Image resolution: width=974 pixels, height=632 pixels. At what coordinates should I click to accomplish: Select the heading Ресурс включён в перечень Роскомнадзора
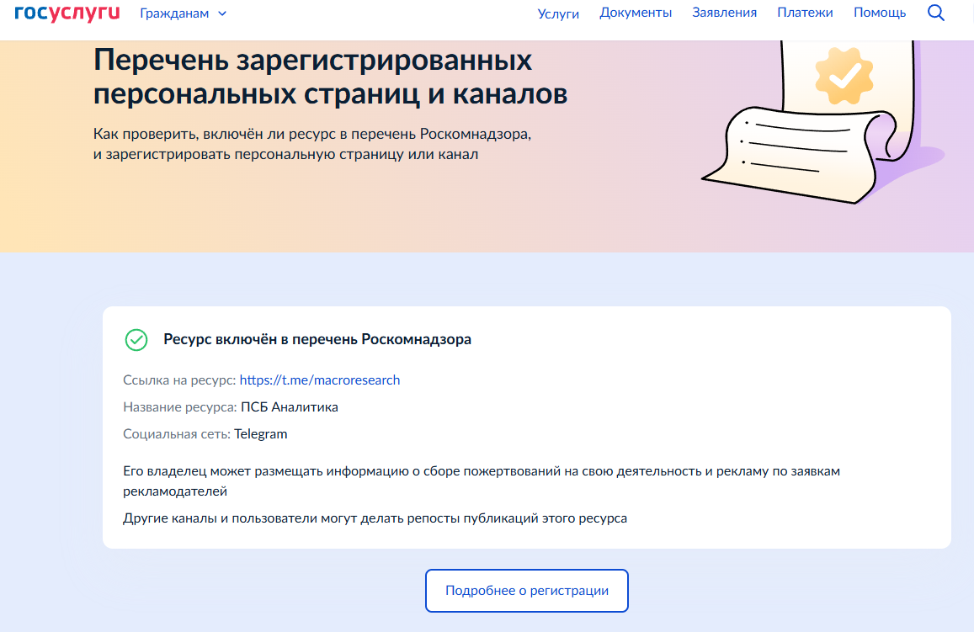(x=317, y=340)
